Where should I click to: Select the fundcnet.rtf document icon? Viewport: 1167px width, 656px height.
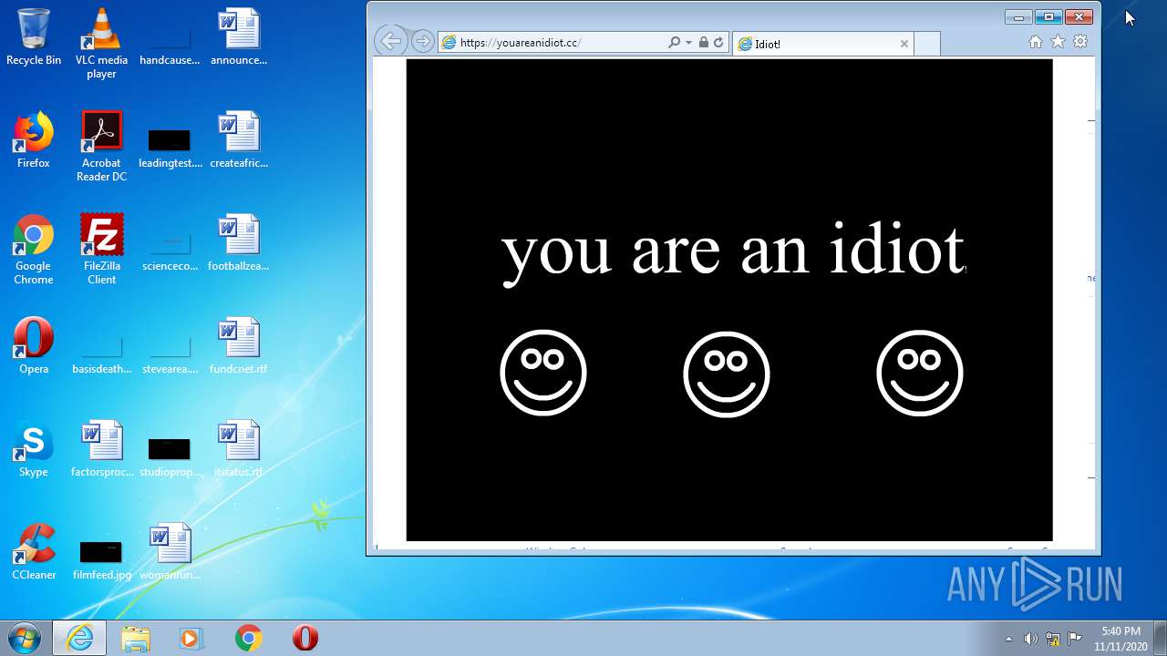239,346
